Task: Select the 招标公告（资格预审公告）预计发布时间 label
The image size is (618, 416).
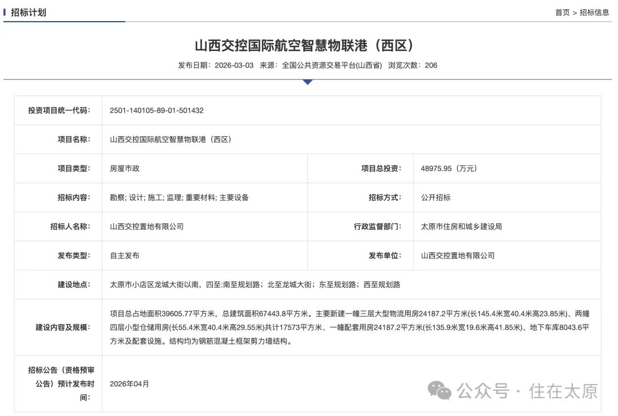Action: coord(61,383)
